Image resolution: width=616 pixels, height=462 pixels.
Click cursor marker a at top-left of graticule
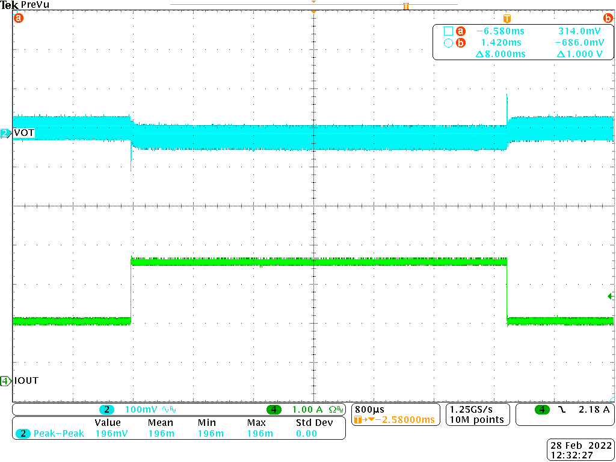(18, 18)
